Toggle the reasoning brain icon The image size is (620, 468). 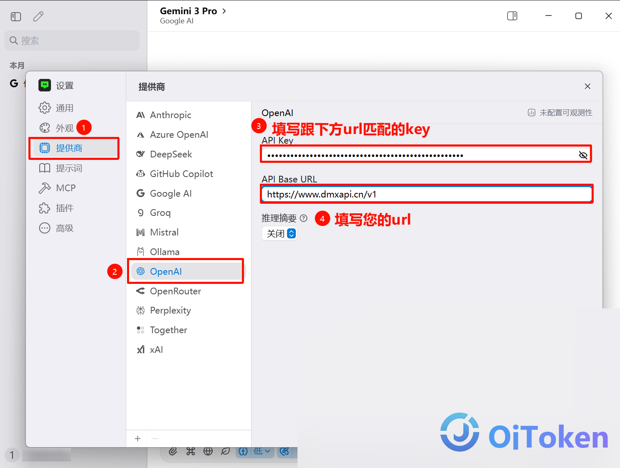pyautogui.click(x=243, y=451)
